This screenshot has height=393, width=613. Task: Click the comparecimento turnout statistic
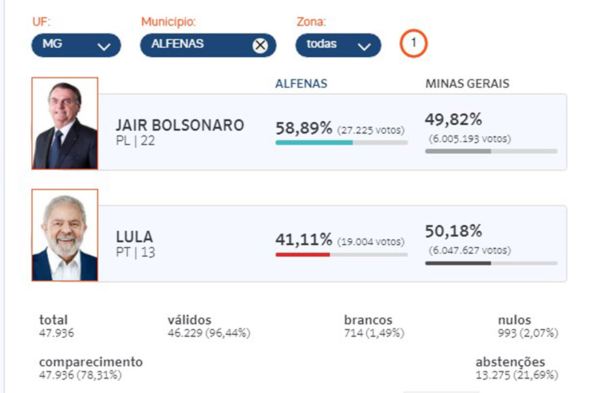[x=91, y=368]
